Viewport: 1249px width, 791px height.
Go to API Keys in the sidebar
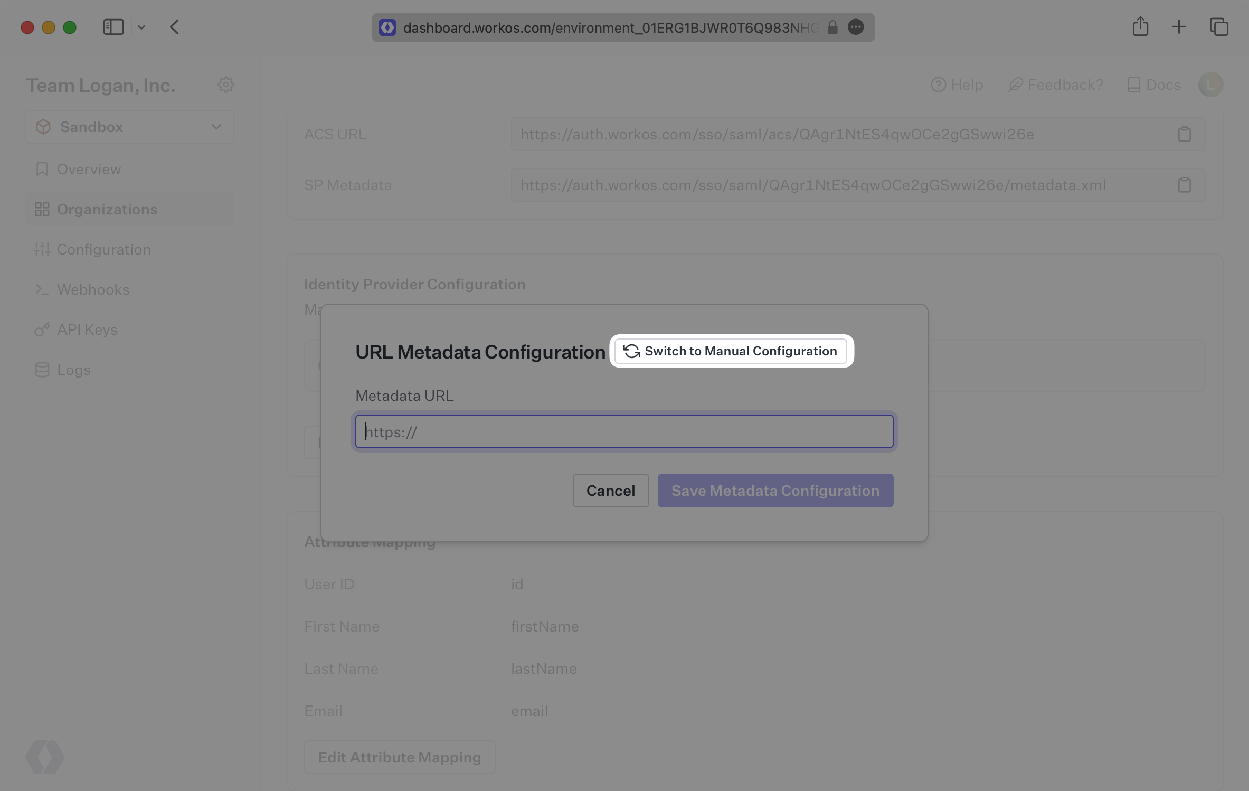pos(87,329)
